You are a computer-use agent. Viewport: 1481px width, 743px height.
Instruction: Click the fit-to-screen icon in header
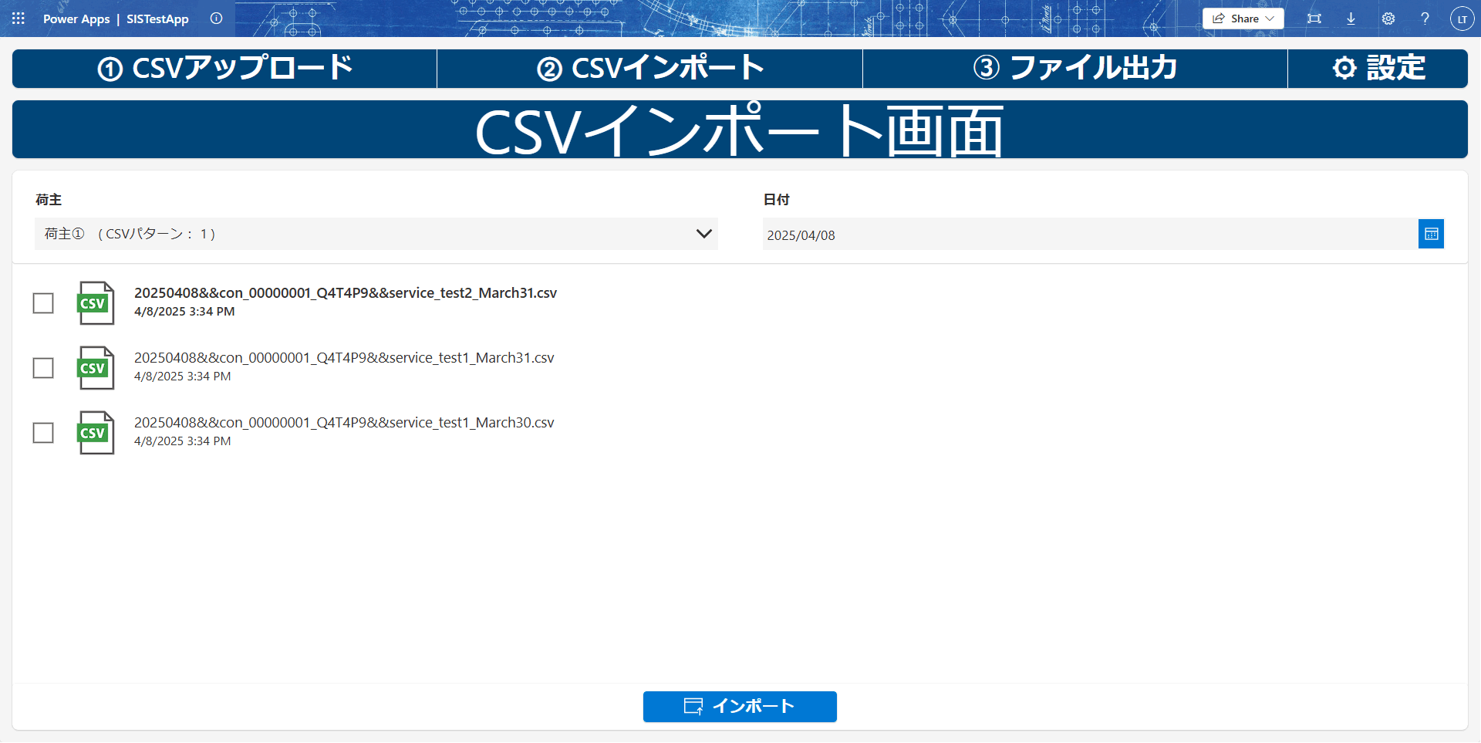tap(1314, 19)
